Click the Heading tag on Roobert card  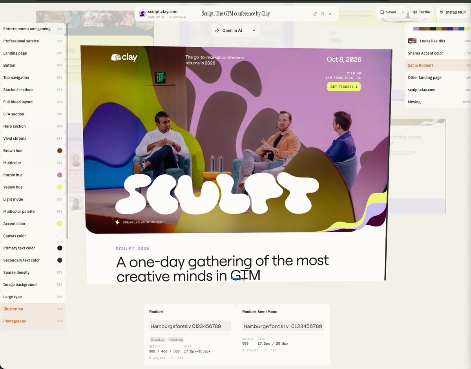pyautogui.click(x=176, y=340)
